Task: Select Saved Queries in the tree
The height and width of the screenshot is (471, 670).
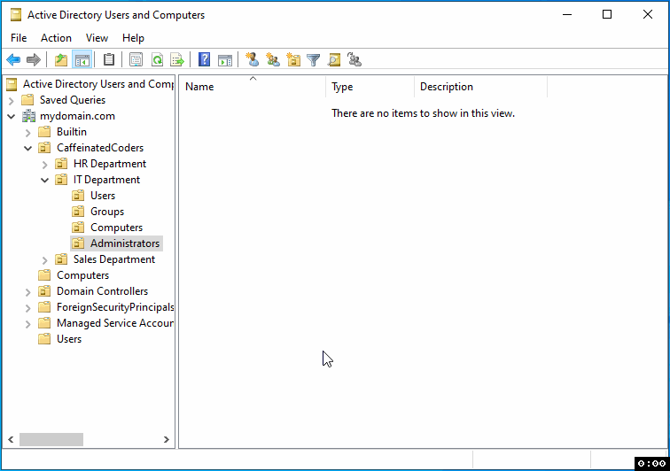Action: pyautogui.click(x=73, y=100)
